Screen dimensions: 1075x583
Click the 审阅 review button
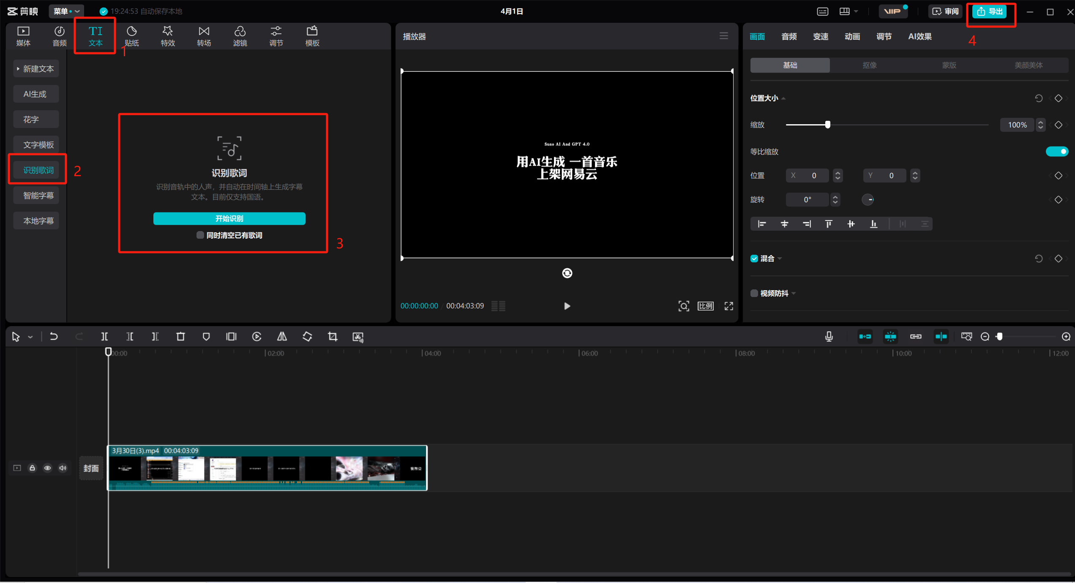pos(945,11)
